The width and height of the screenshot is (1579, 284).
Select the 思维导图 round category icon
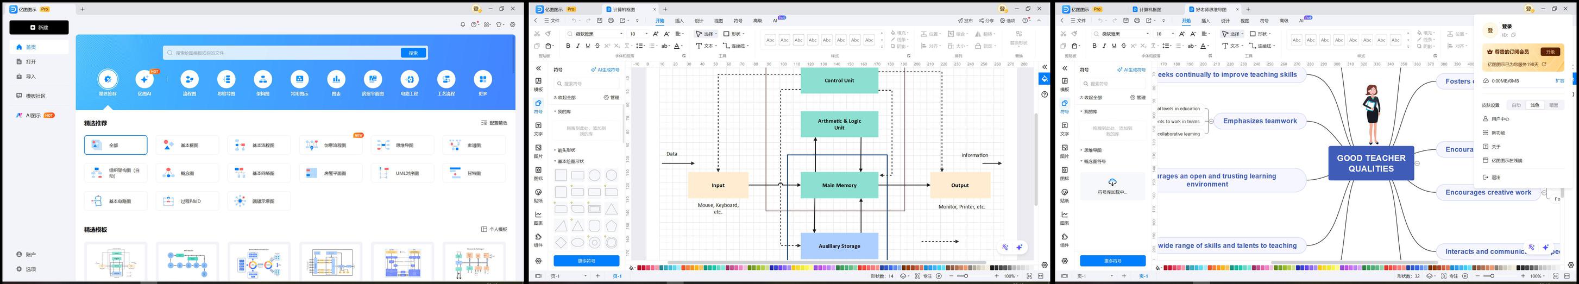point(226,79)
